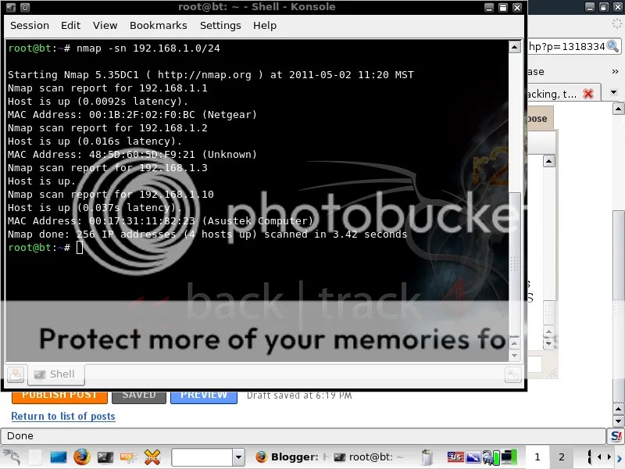Switch to root@bt Konsole taskbar entry
This screenshot has width=625, height=469.
point(369,457)
